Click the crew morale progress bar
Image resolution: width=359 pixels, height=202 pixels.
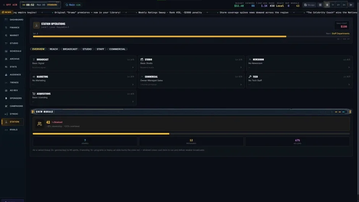click(x=191, y=134)
